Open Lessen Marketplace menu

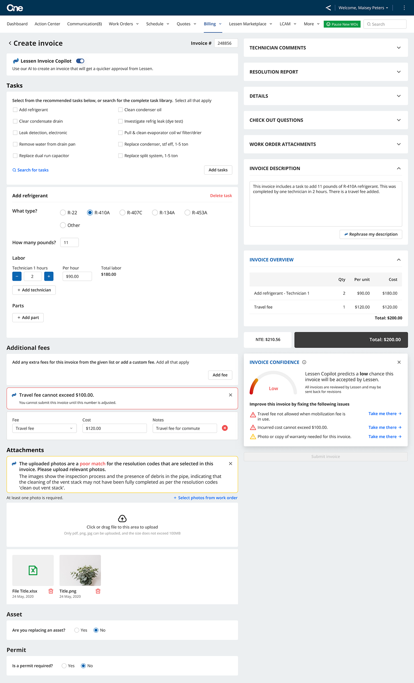[251, 24]
